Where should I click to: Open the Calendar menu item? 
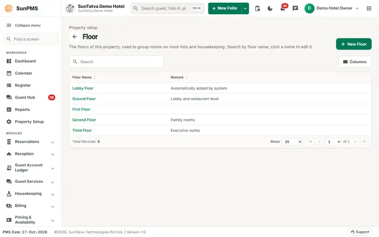coord(31,73)
